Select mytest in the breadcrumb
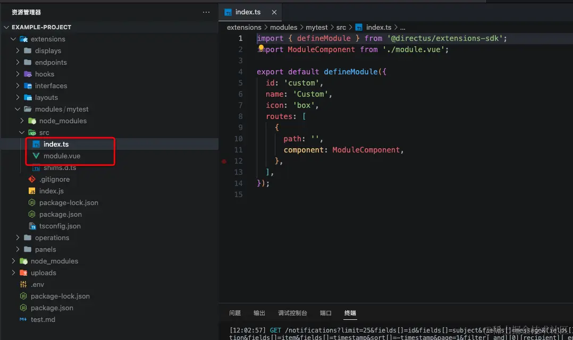 [316, 28]
